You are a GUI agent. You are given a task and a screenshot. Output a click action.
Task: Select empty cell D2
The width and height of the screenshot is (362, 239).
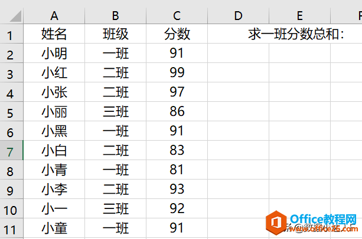(238, 53)
